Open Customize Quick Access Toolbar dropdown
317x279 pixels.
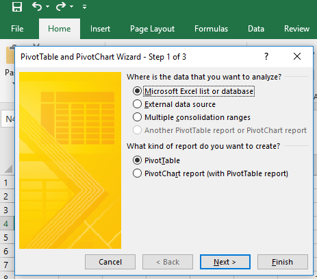point(84,7)
